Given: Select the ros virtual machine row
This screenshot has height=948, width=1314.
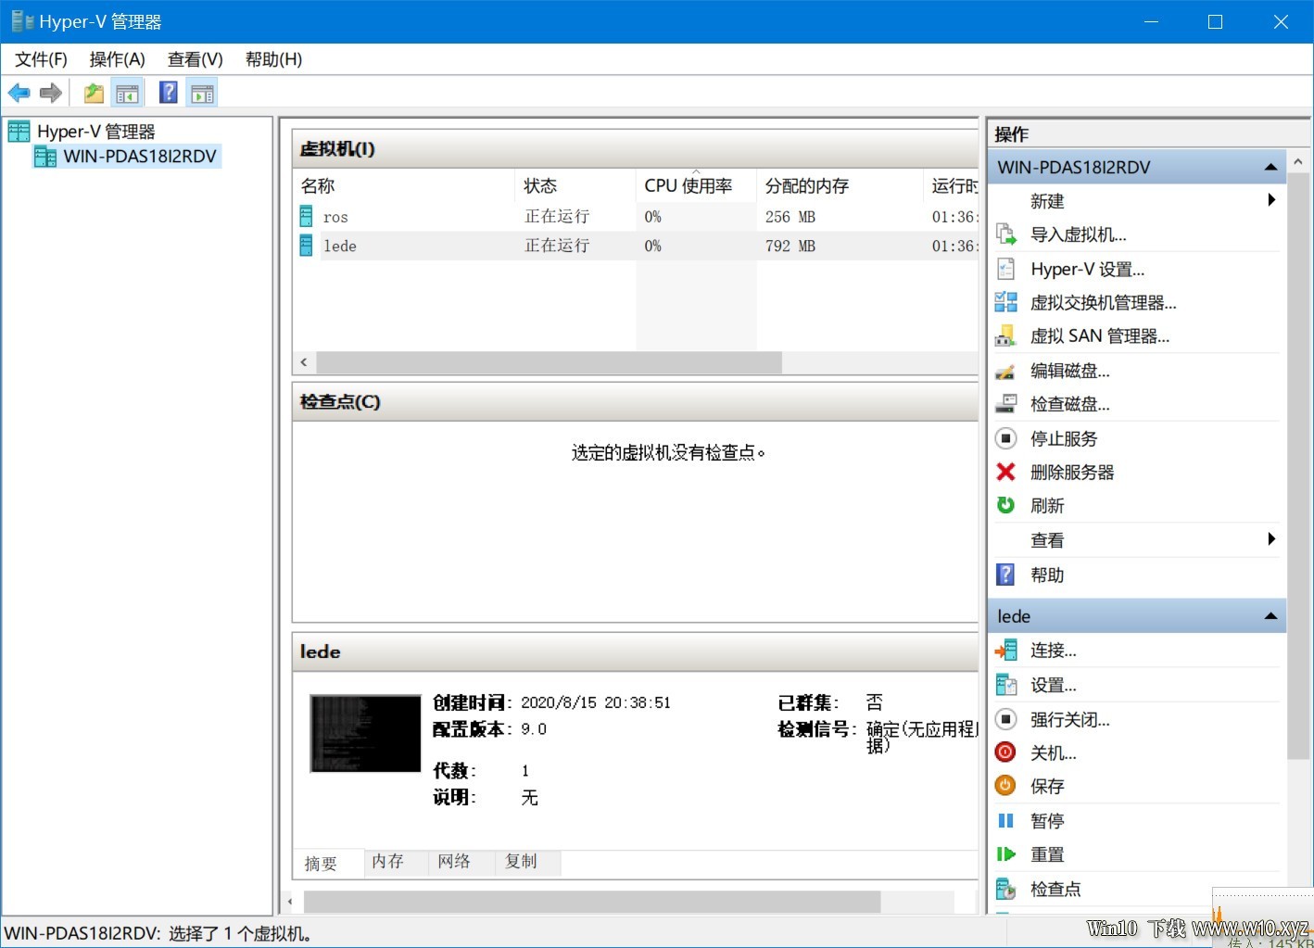Looking at the screenshot, I should click(x=636, y=217).
